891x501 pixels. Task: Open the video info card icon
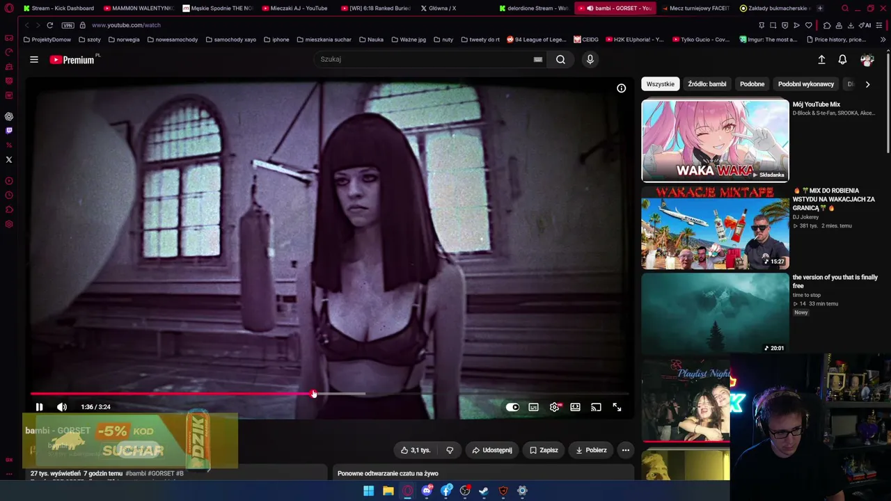(x=621, y=88)
